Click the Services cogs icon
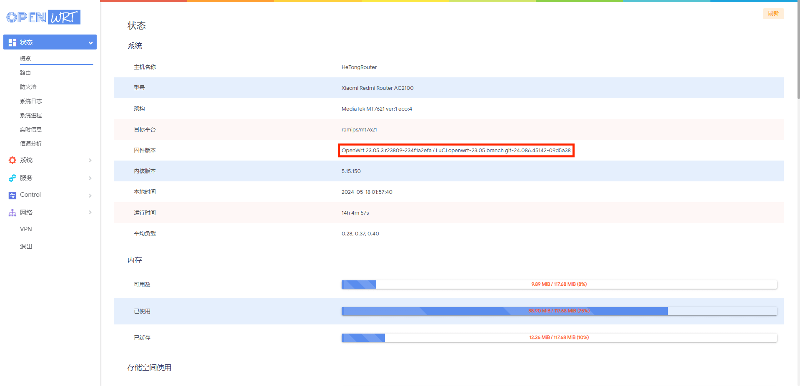 pos(12,178)
